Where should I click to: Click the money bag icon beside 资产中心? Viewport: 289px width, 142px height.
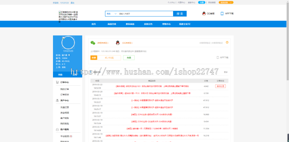click(57, 100)
